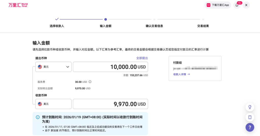Go to 选择收款人 step

coord(57,26)
